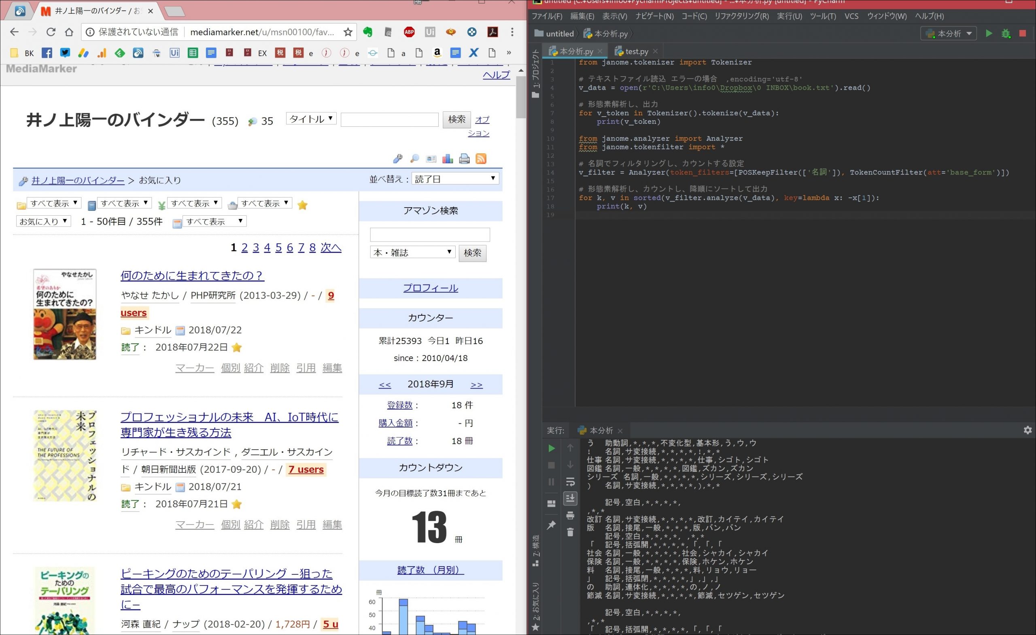Open 何のために生まれてきたの？ book link
This screenshot has height=635, width=1036.
click(x=192, y=276)
